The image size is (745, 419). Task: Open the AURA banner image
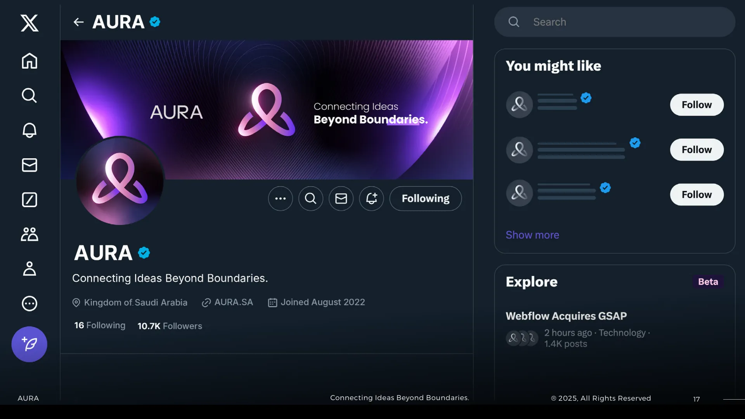tap(267, 110)
